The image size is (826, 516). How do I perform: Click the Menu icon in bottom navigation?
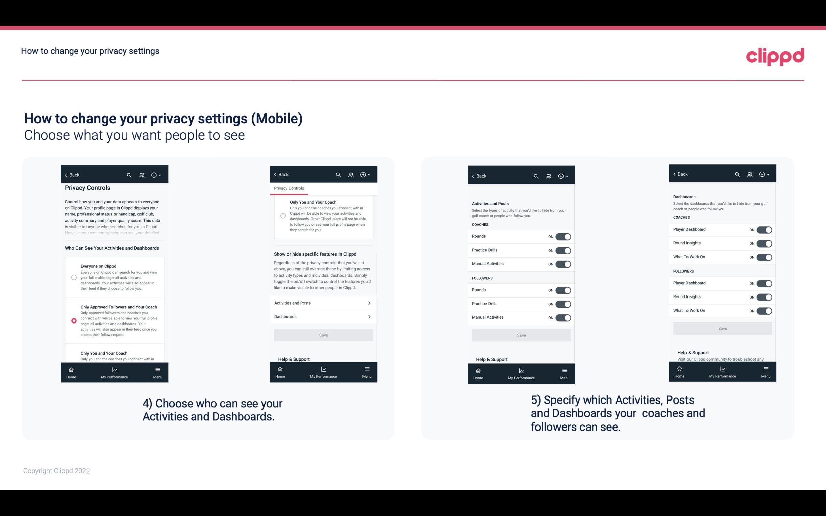pyautogui.click(x=157, y=370)
